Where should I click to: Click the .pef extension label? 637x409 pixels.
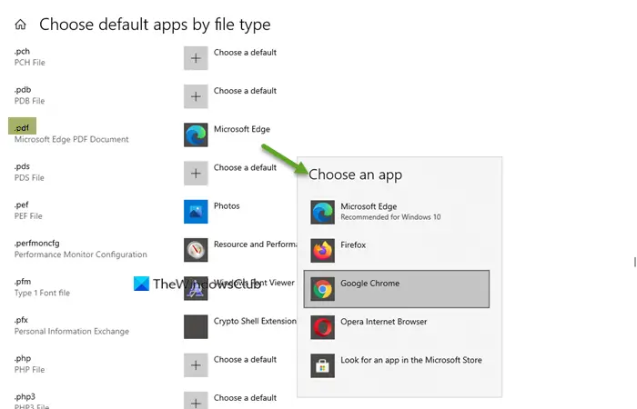click(22, 204)
